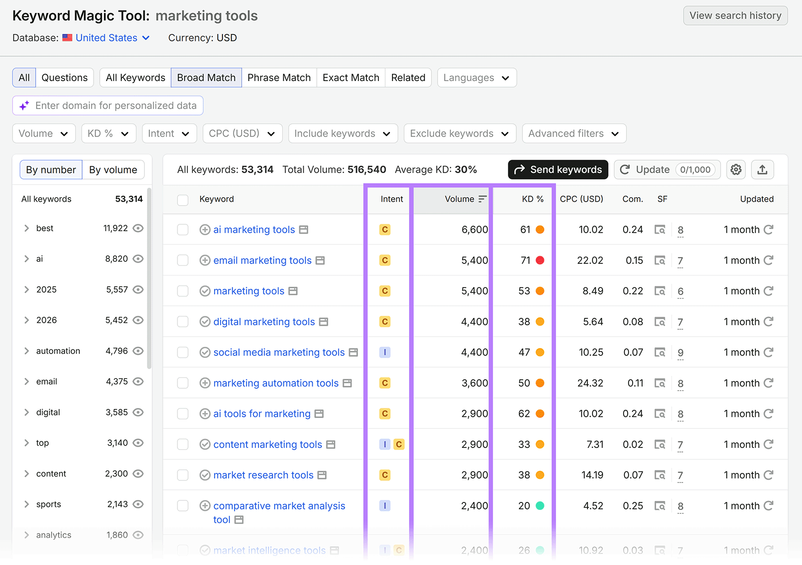Toggle select-all checkbox in table header
This screenshot has height=565, width=802.
183,200
